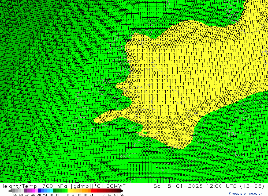Click the 'ECMWF' model label
The image size is (268, 196).
click(116, 186)
